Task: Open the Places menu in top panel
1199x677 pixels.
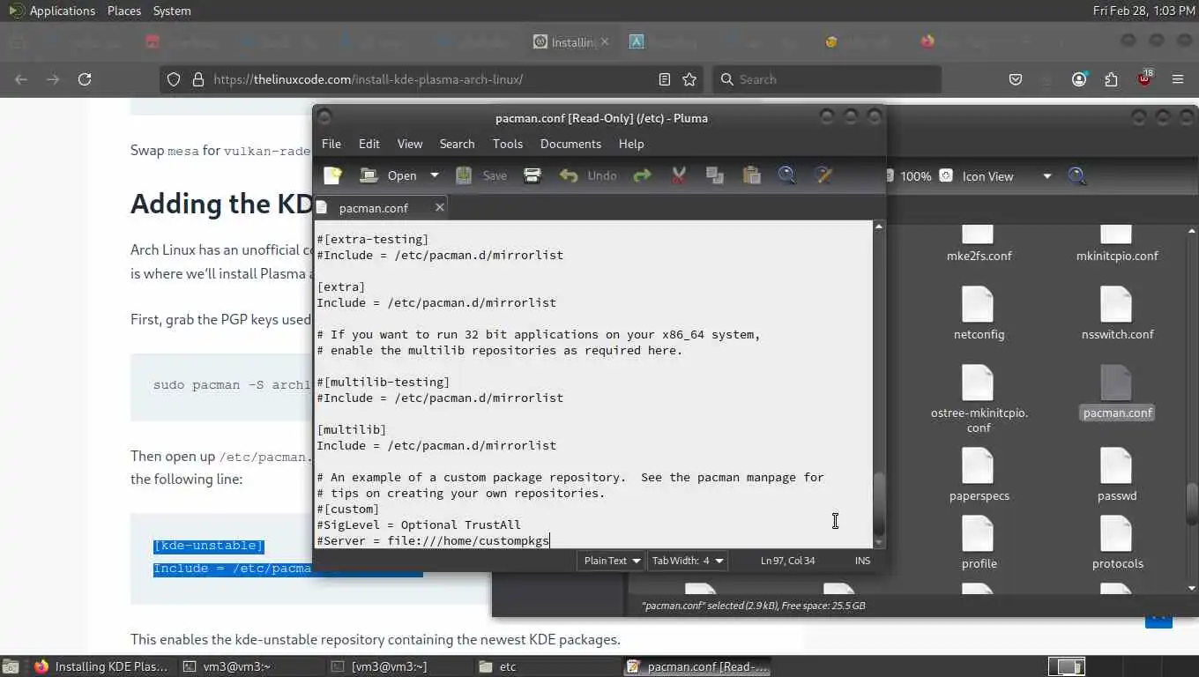Action: click(x=124, y=11)
